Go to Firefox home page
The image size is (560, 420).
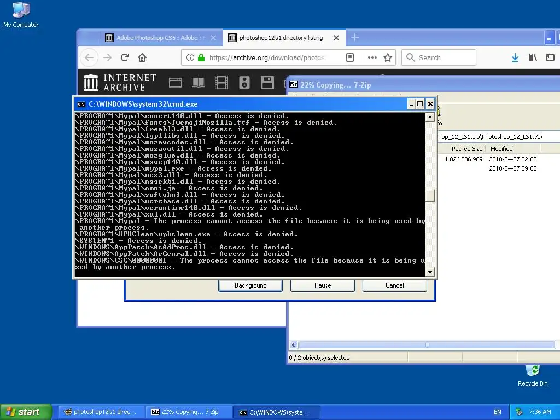(x=142, y=57)
